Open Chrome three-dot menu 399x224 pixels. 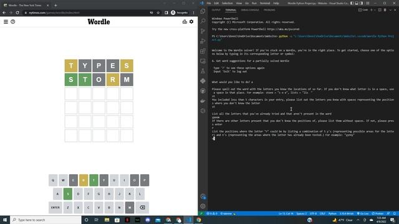point(193,12)
